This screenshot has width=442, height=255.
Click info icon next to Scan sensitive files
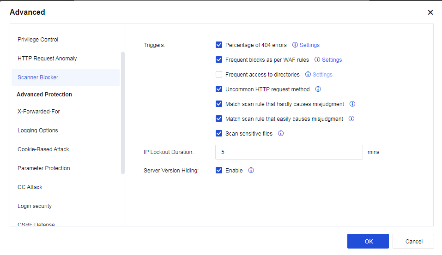click(280, 134)
